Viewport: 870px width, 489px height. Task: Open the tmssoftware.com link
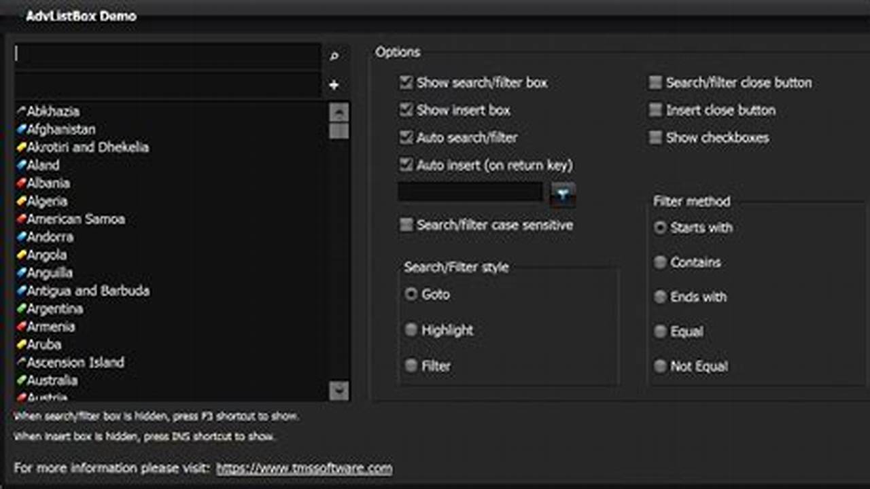click(304, 468)
